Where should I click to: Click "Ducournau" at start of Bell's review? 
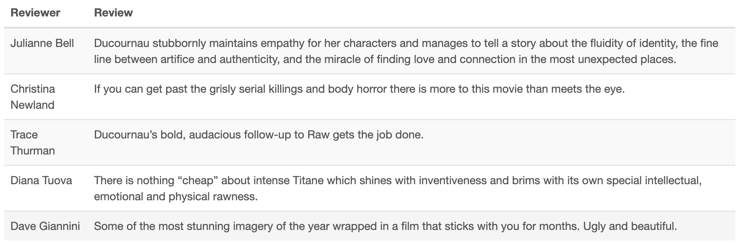pos(122,43)
